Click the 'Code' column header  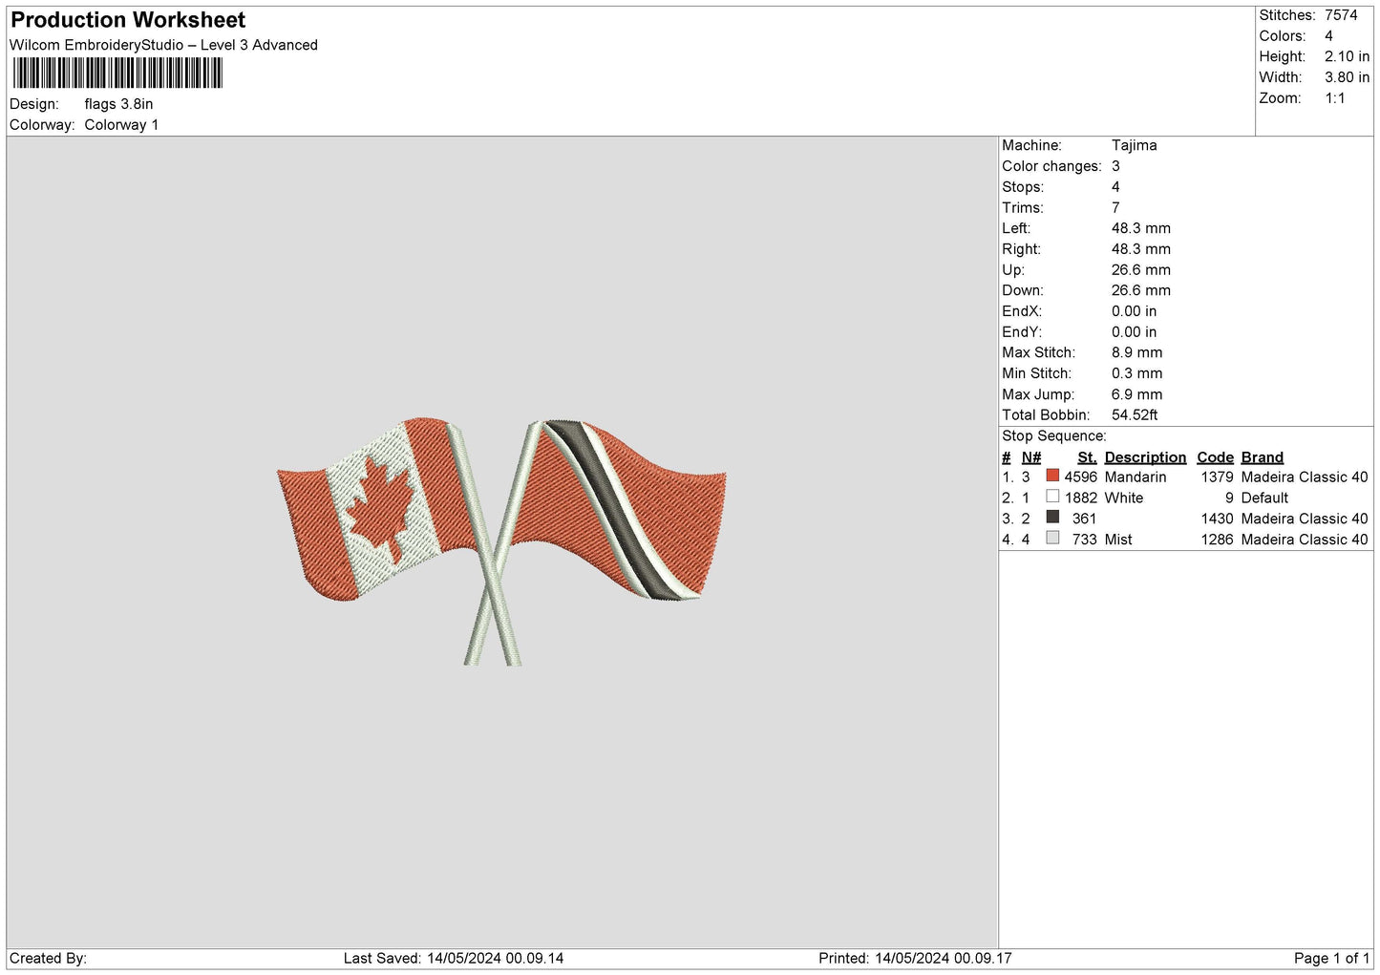[x=1215, y=457]
